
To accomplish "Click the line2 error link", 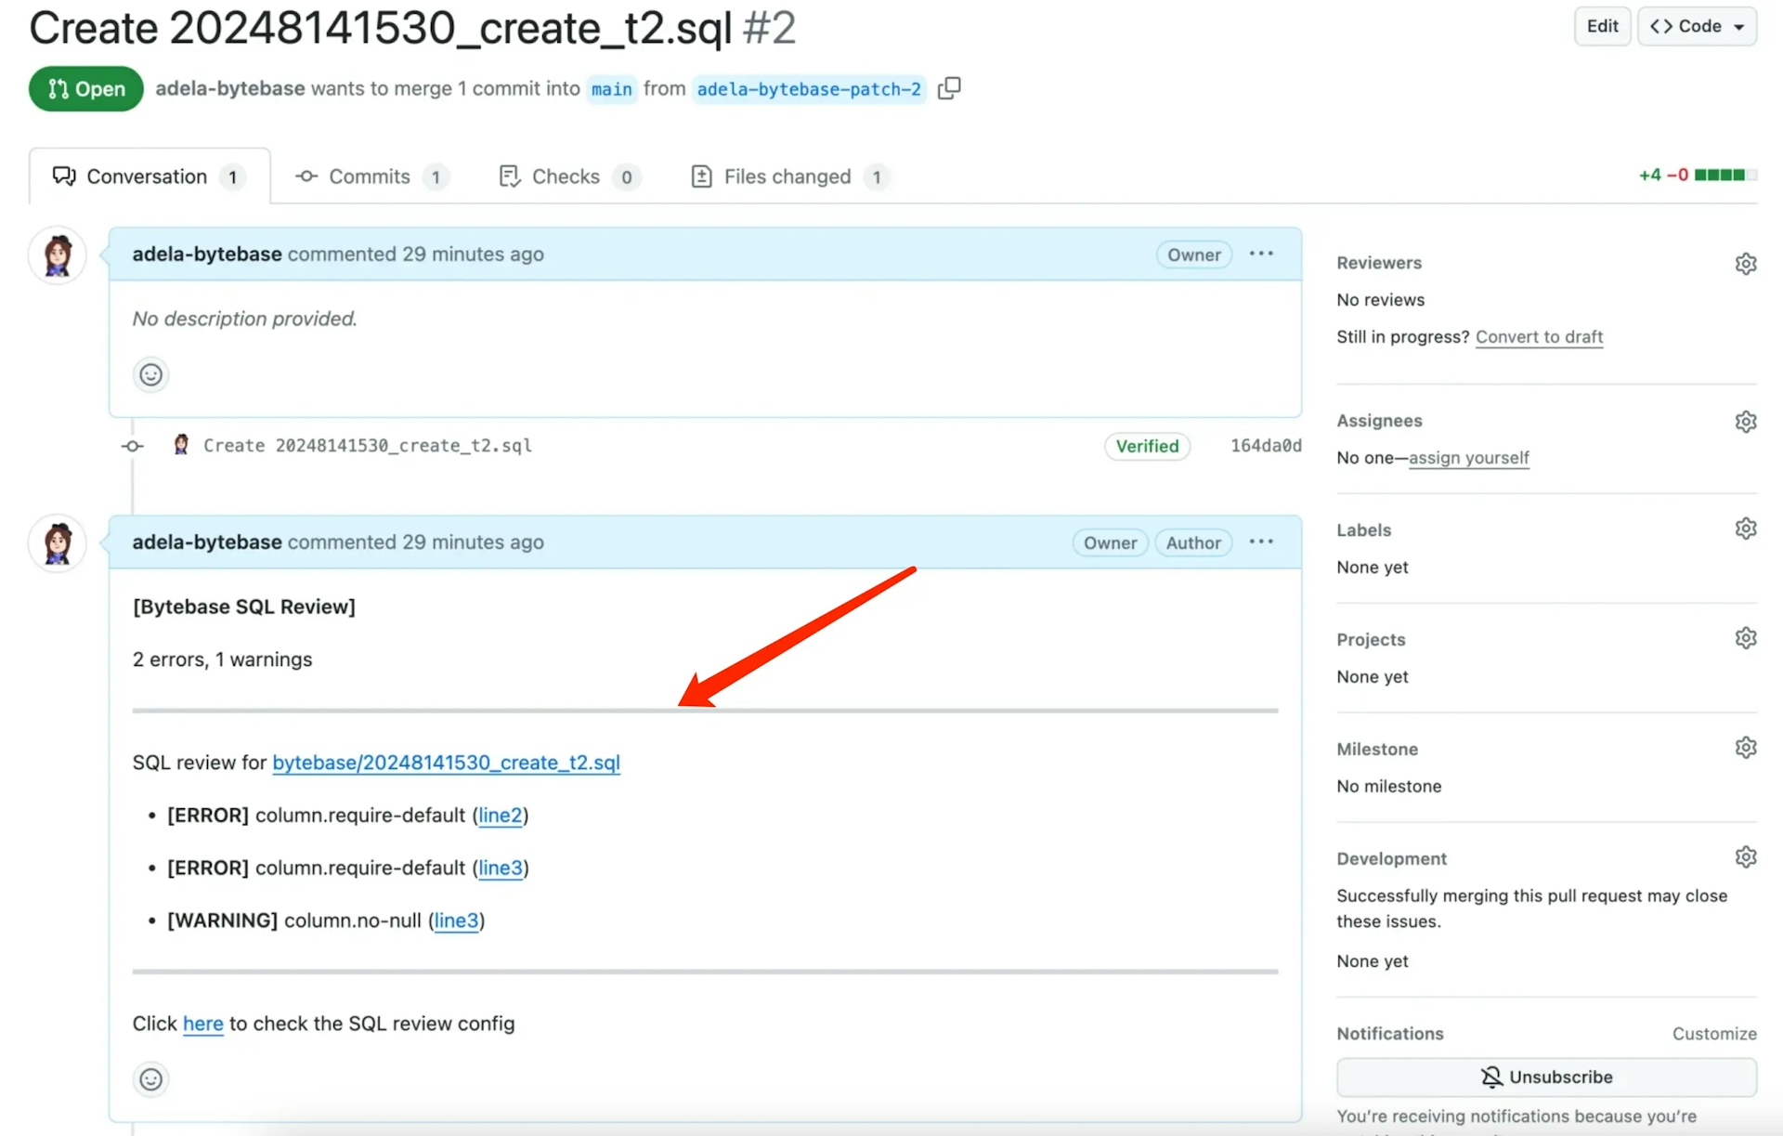I will [x=499, y=815].
